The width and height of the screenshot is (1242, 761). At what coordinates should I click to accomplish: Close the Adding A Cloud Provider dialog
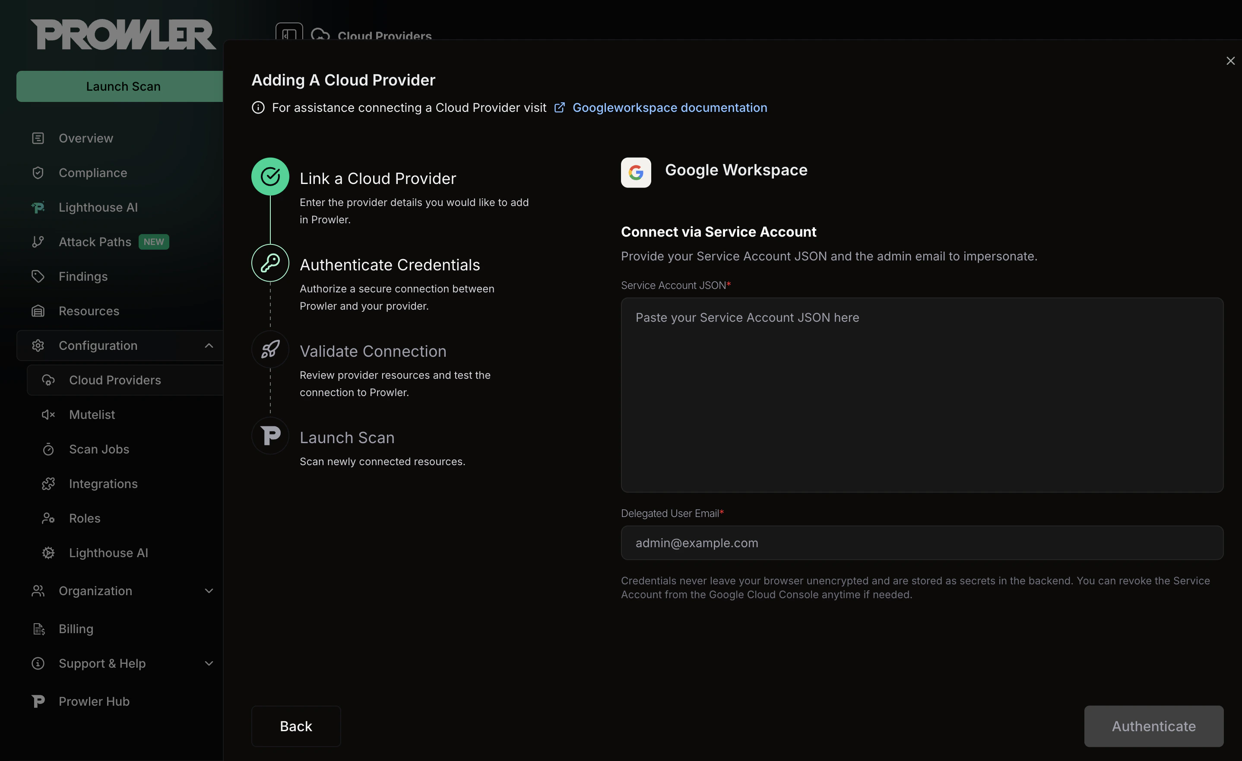[x=1230, y=60]
